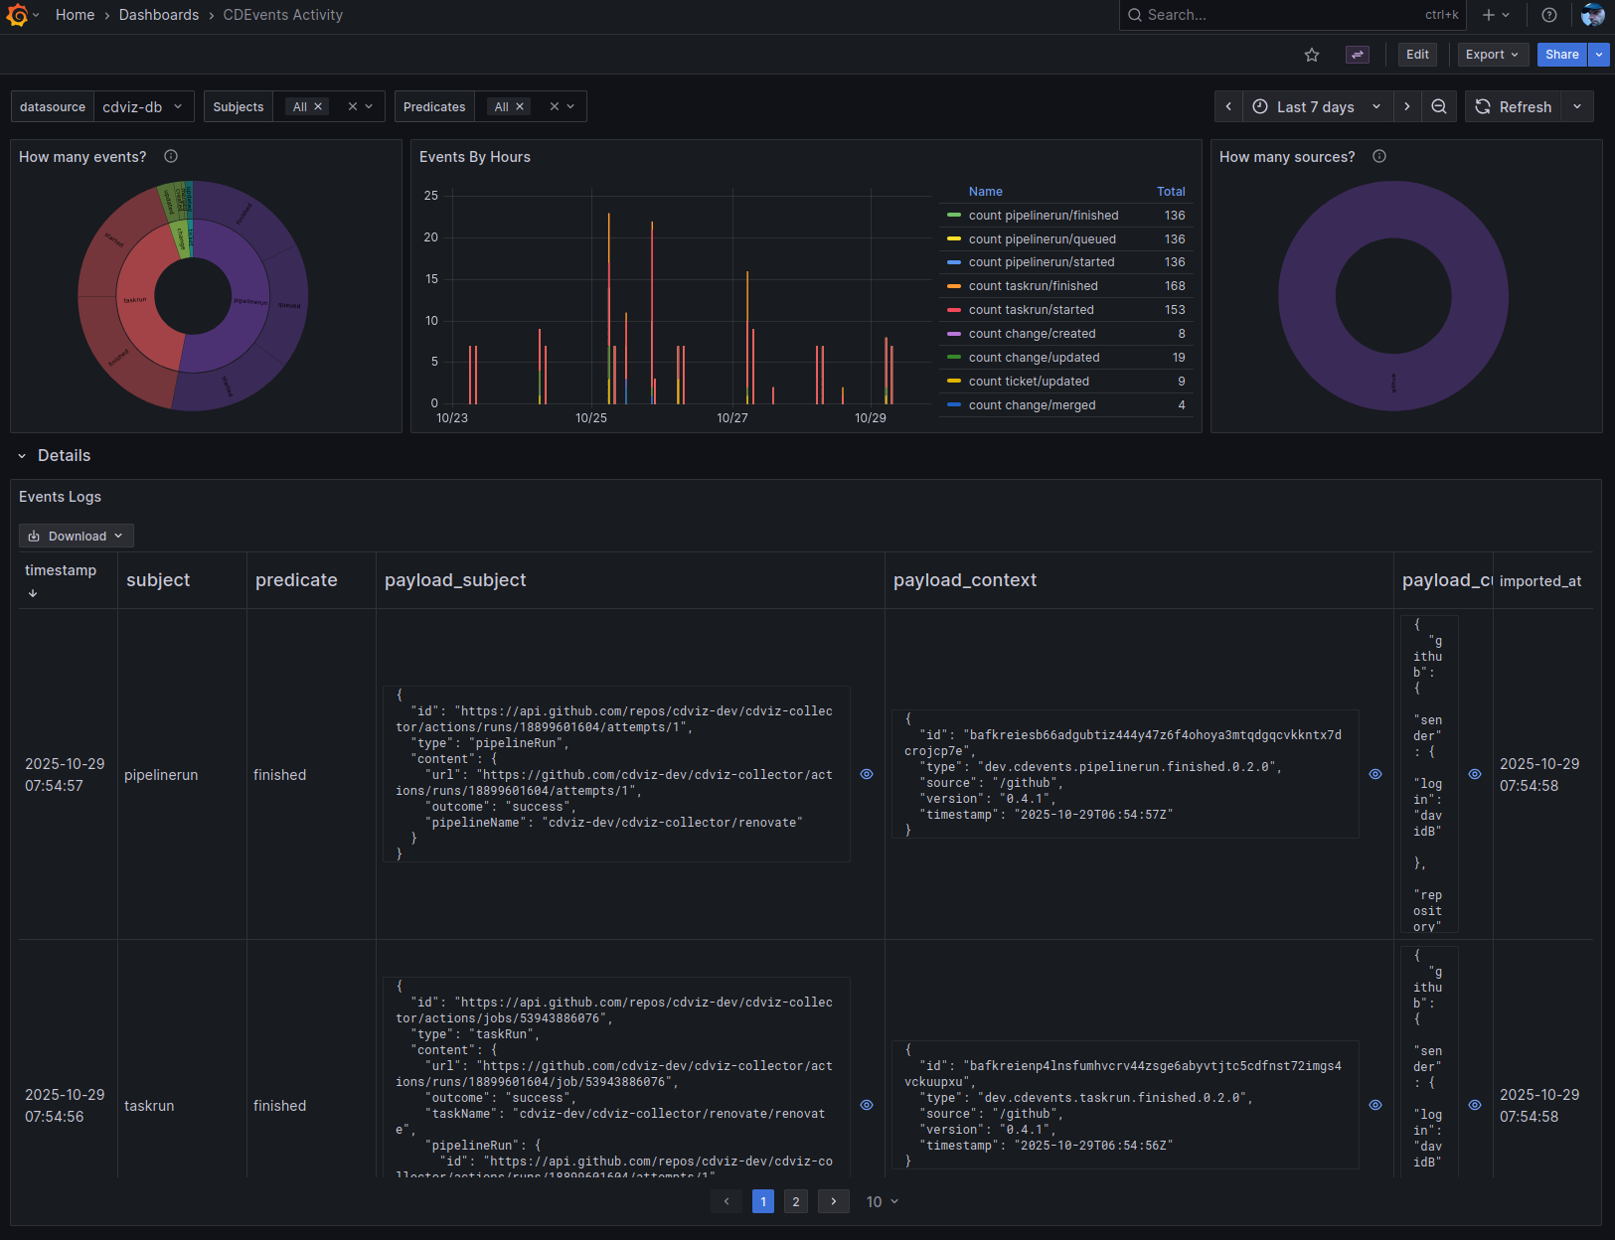1615x1240 pixels.
Task: Click count change/updated legend label
Action: coord(1035,358)
